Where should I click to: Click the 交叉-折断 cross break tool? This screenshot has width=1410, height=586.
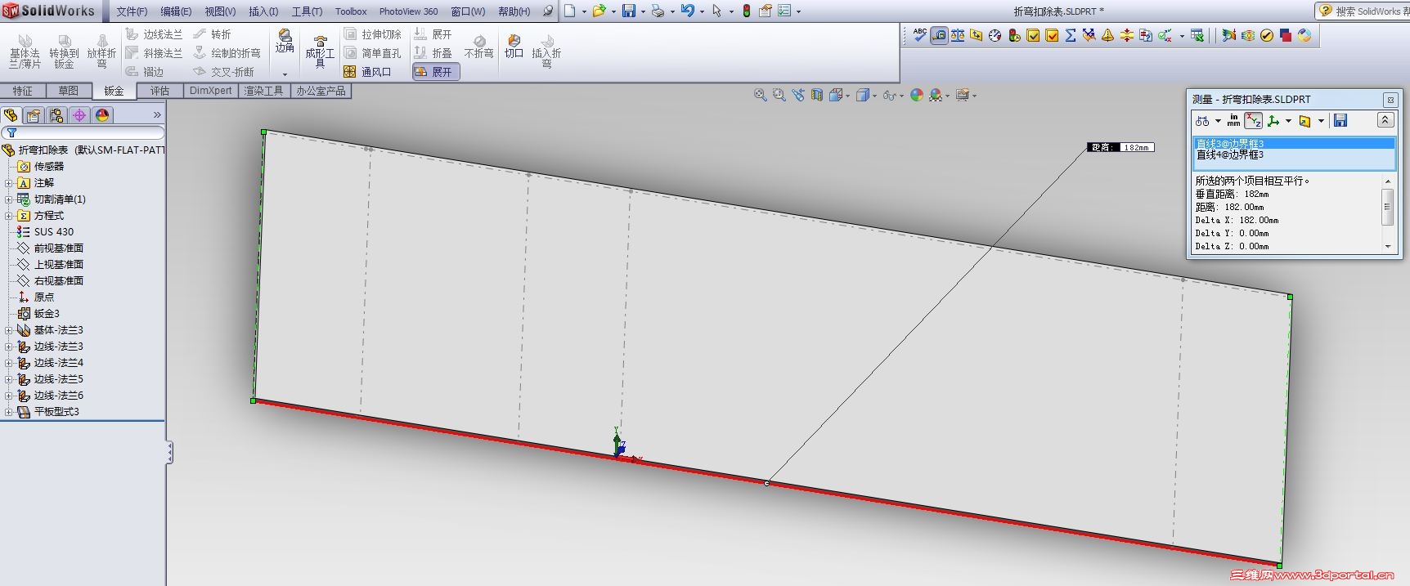click(223, 72)
